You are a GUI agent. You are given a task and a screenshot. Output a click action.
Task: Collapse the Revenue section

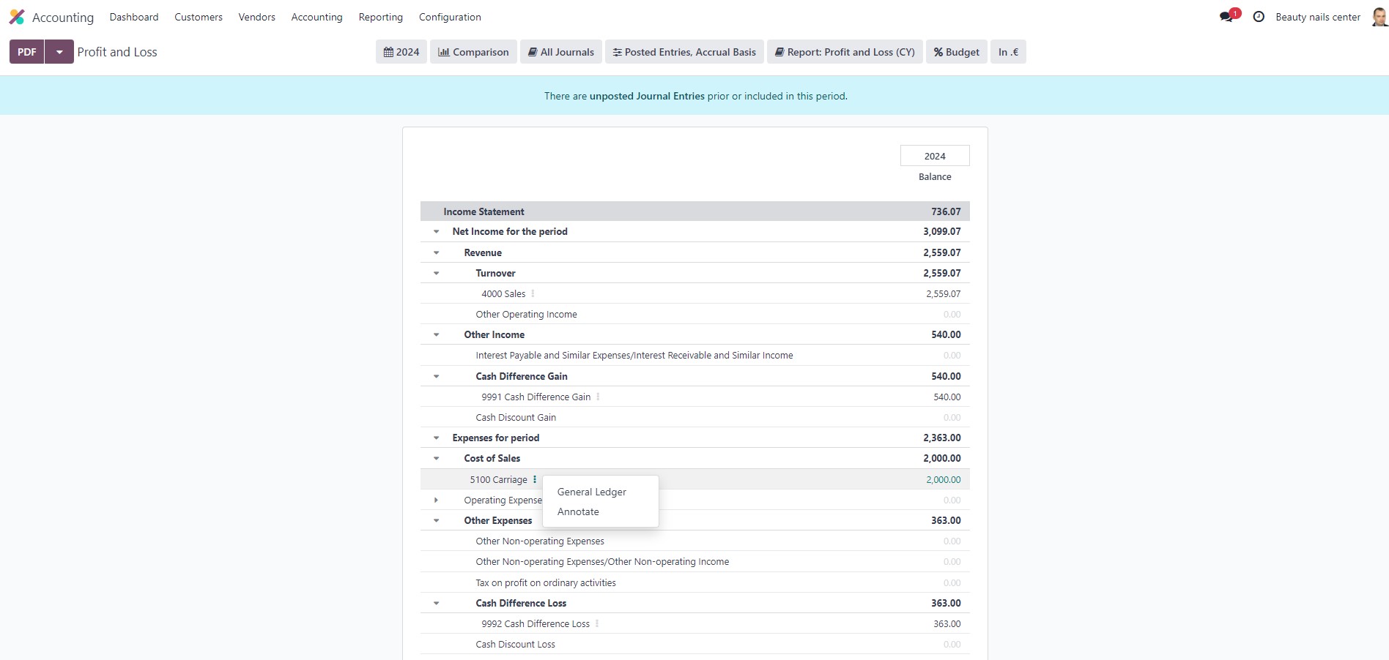pyautogui.click(x=437, y=252)
